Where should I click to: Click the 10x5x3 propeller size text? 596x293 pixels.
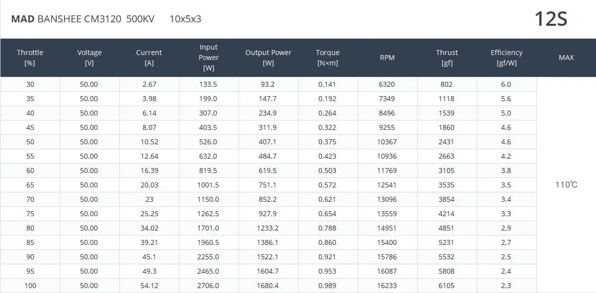[185, 19]
